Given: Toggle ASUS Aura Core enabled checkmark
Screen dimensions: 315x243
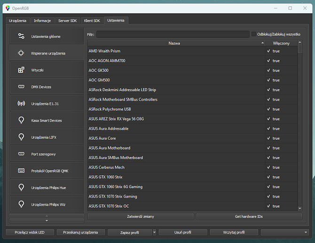Looking at the screenshot, I should coord(268,138).
